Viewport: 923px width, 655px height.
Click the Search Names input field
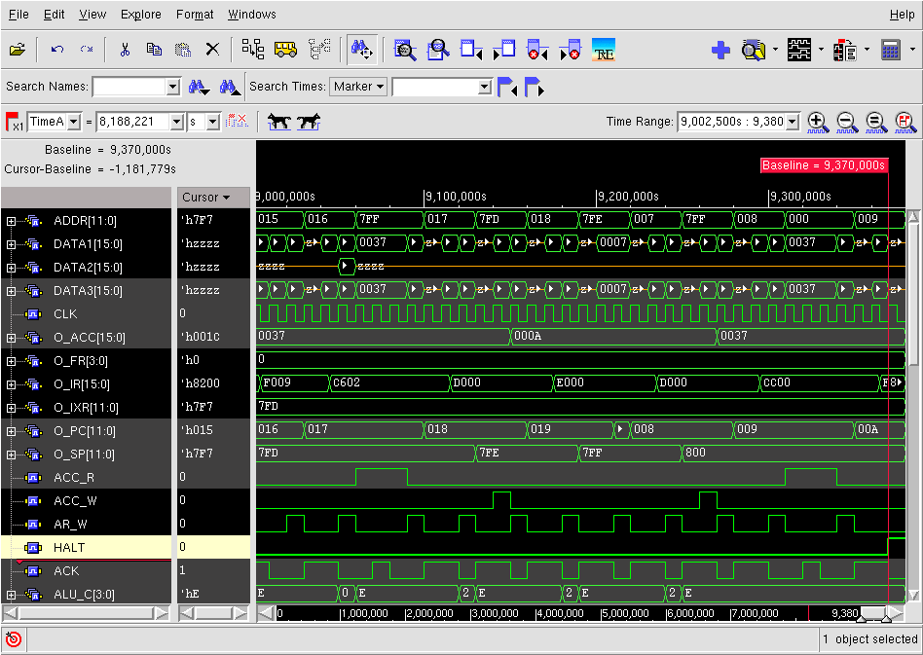click(130, 87)
